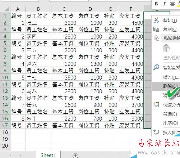Select row 18 header

[x=5, y=132]
